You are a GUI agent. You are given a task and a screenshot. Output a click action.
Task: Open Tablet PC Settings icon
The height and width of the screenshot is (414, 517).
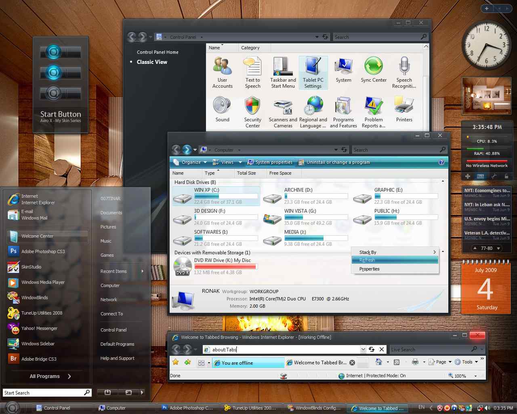click(x=313, y=72)
